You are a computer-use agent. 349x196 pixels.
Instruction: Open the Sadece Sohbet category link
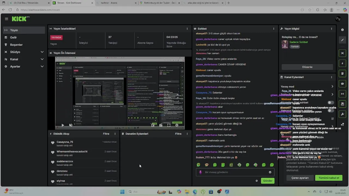[299, 42]
